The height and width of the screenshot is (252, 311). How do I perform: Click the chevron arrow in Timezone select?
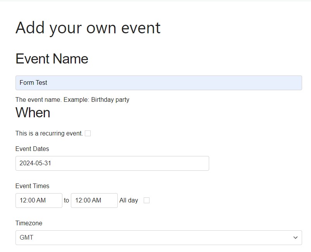click(296, 238)
